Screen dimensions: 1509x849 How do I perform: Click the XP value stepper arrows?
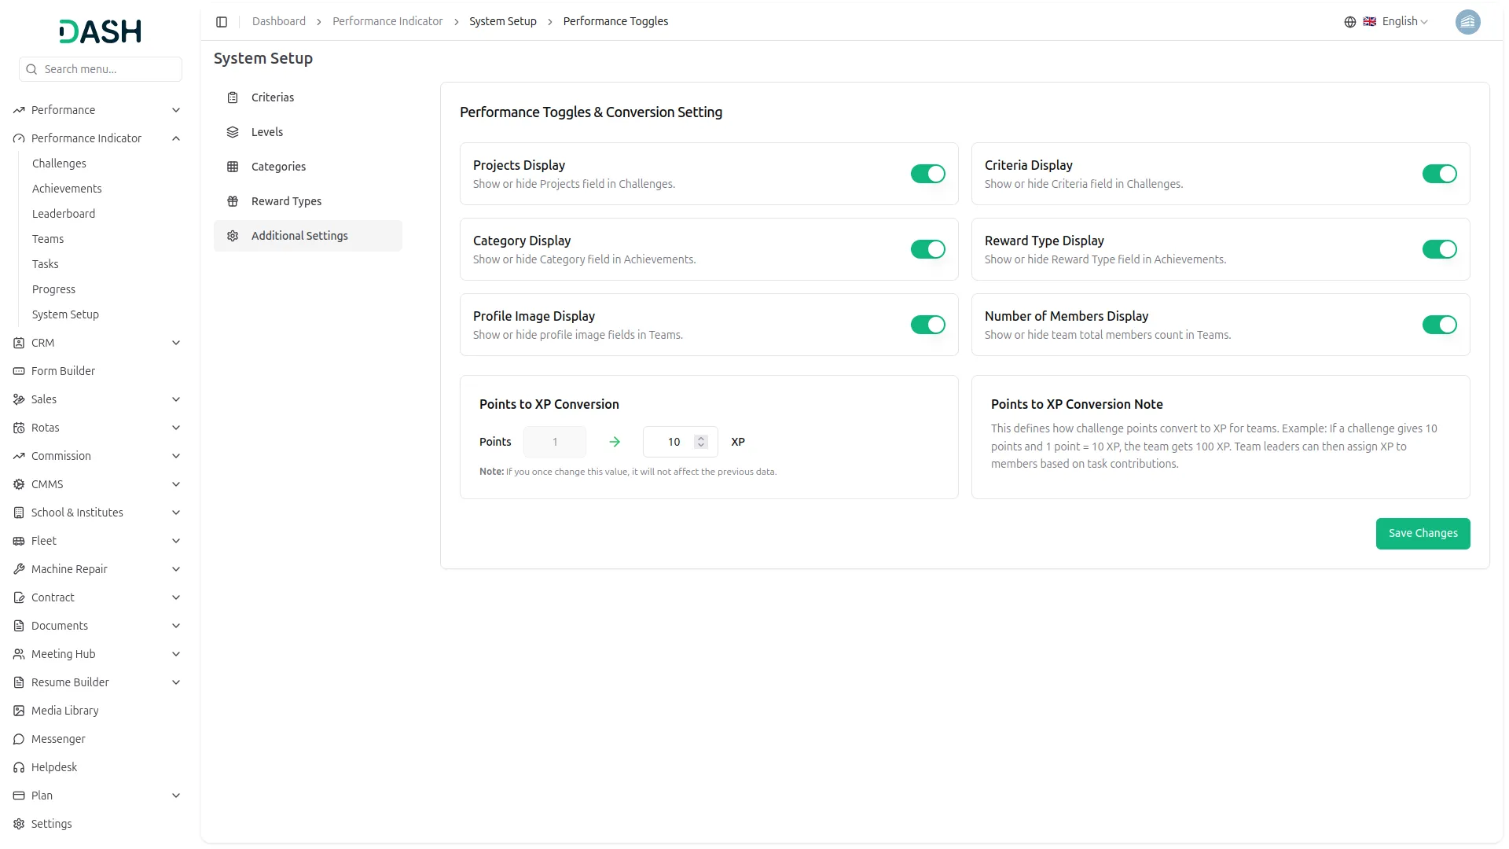point(701,442)
